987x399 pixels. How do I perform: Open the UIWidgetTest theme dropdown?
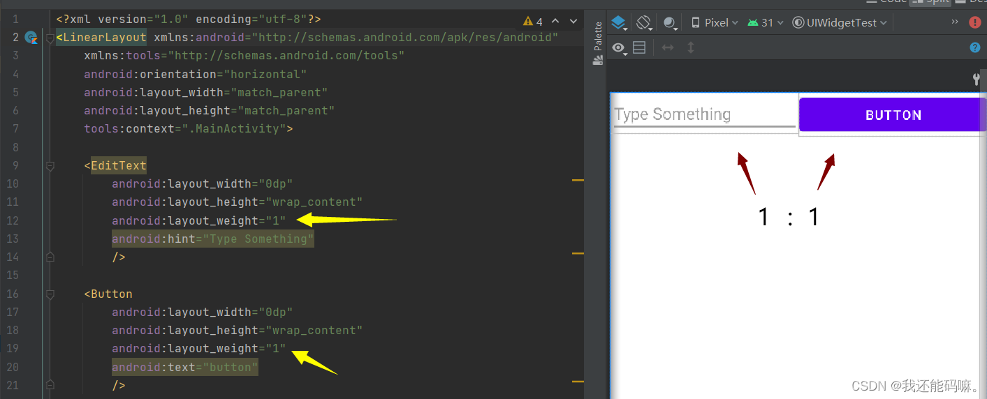pyautogui.click(x=840, y=22)
